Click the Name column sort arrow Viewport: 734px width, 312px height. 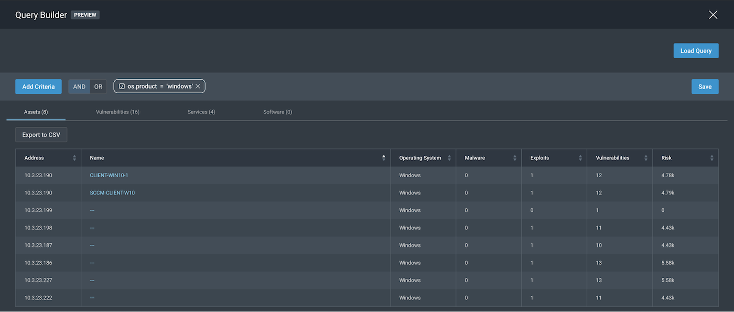click(x=384, y=158)
